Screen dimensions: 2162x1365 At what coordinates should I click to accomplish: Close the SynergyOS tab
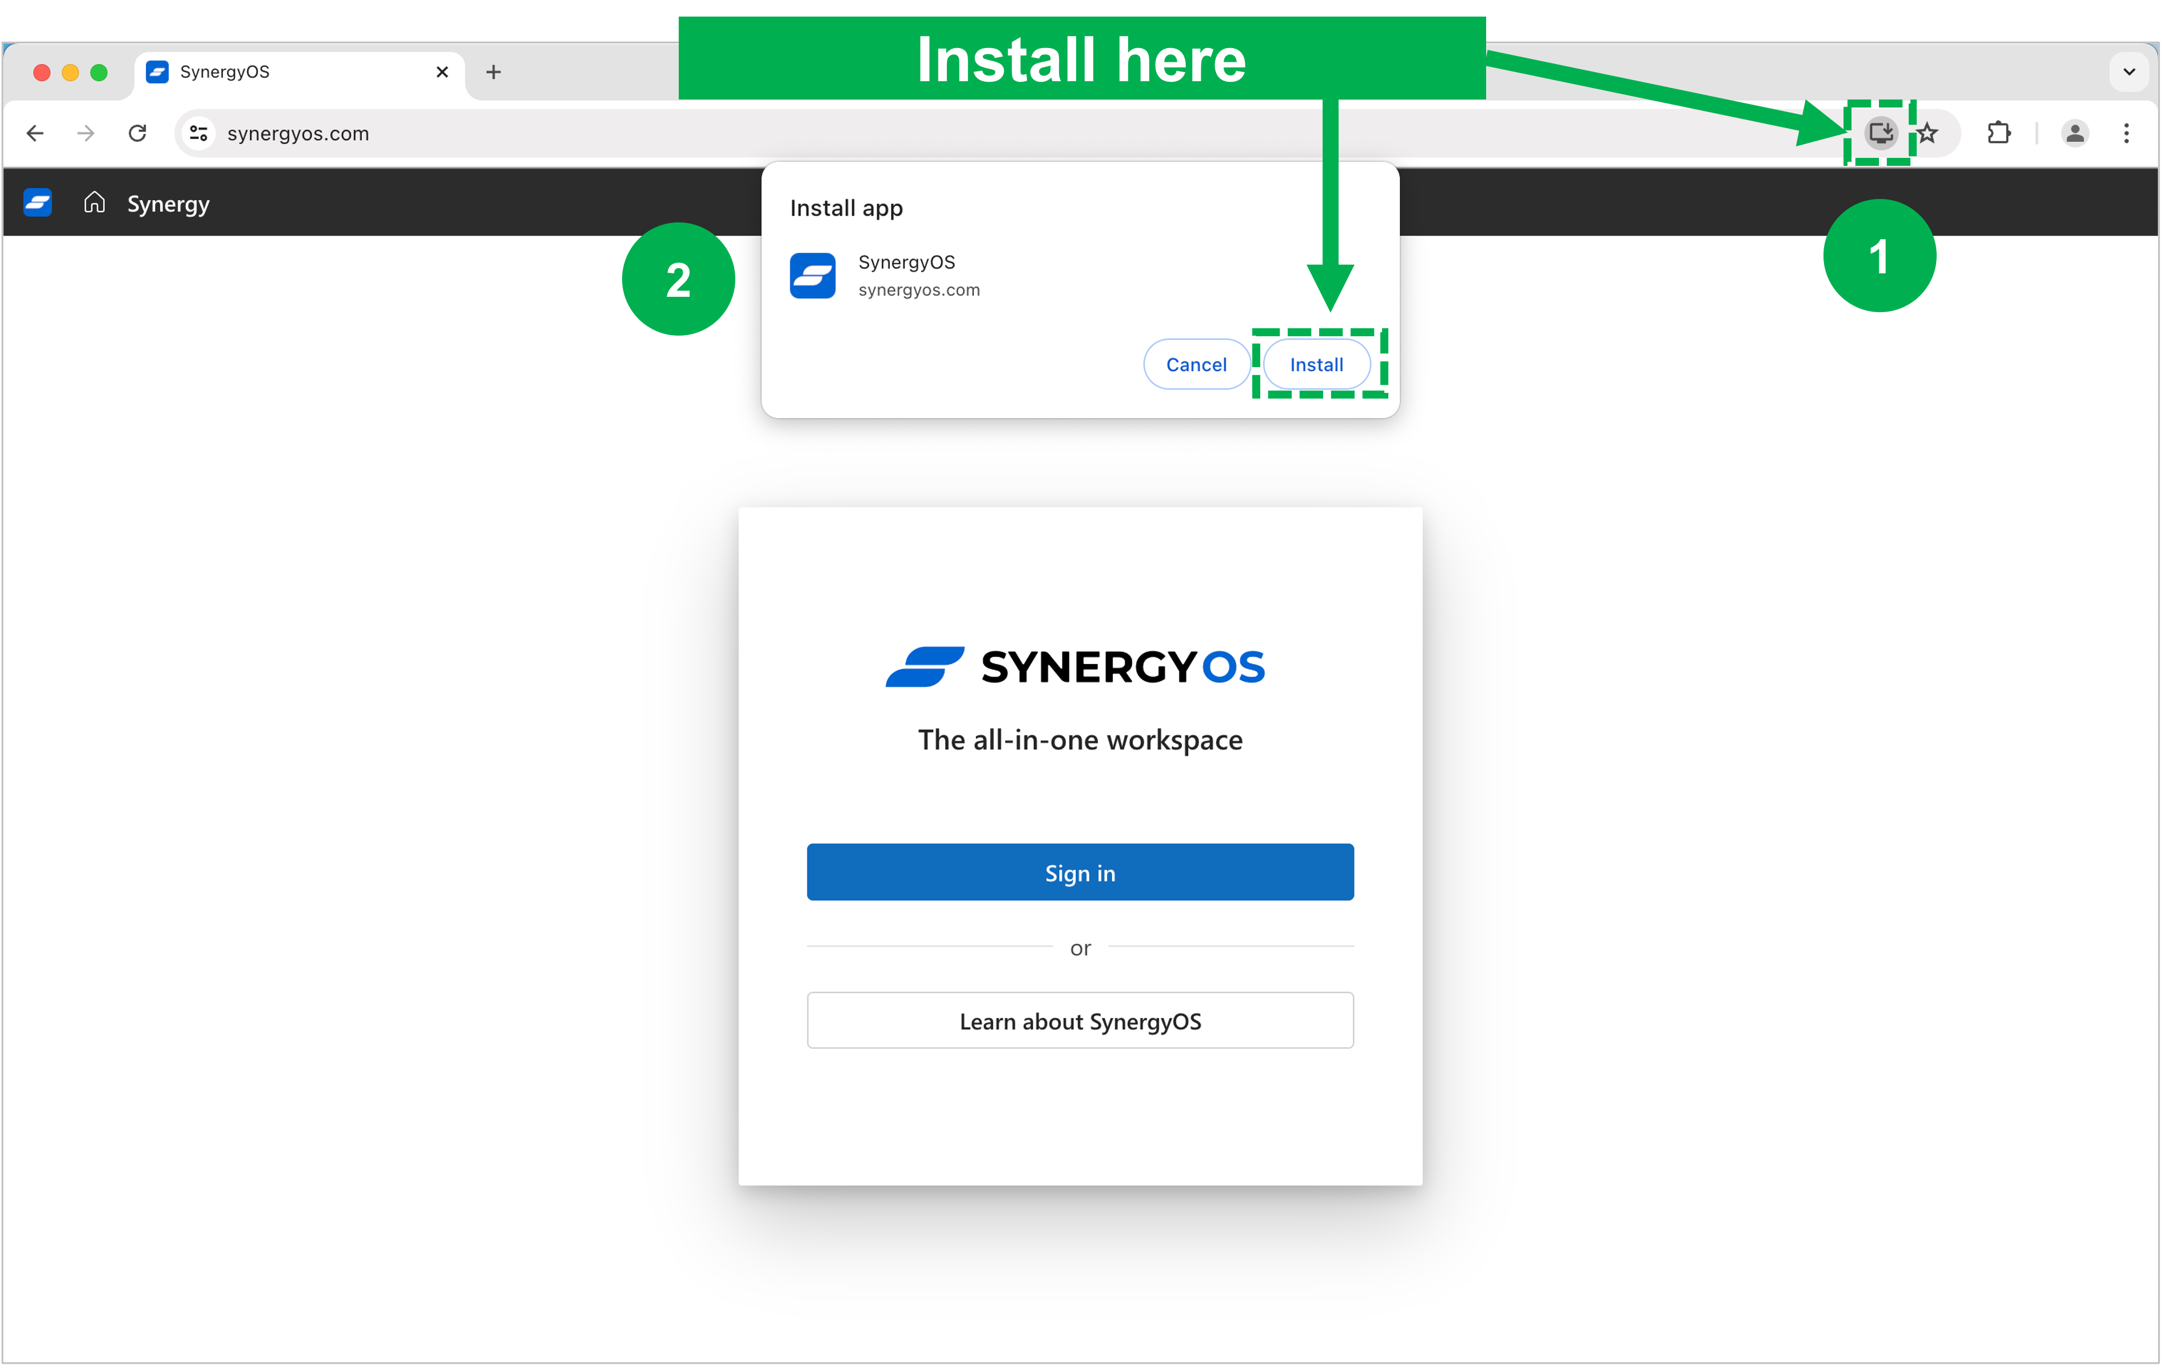coord(442,72)
